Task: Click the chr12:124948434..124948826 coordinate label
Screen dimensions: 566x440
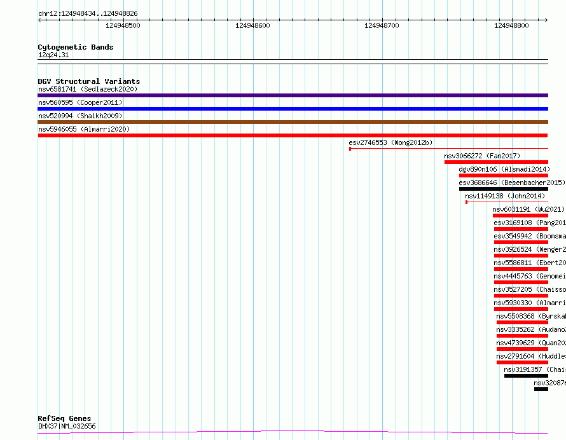Action: 88,13
